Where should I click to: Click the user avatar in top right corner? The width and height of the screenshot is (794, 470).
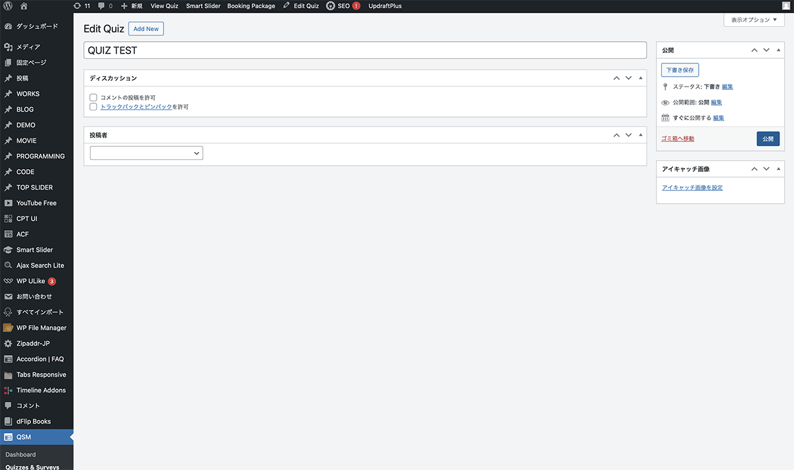[785, 6]
